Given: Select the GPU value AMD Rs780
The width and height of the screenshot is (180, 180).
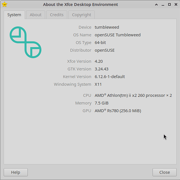Looking at the screenshot, I should pos(118,111).
